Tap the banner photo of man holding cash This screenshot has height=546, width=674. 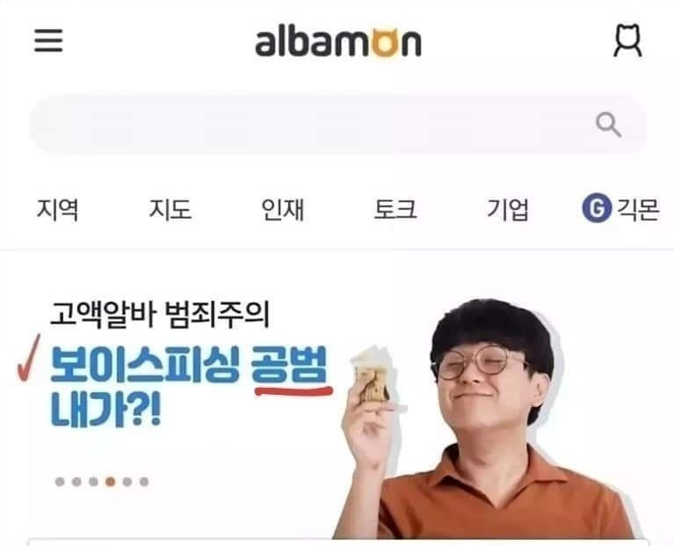pyautogui.click(x=486, y=419)
